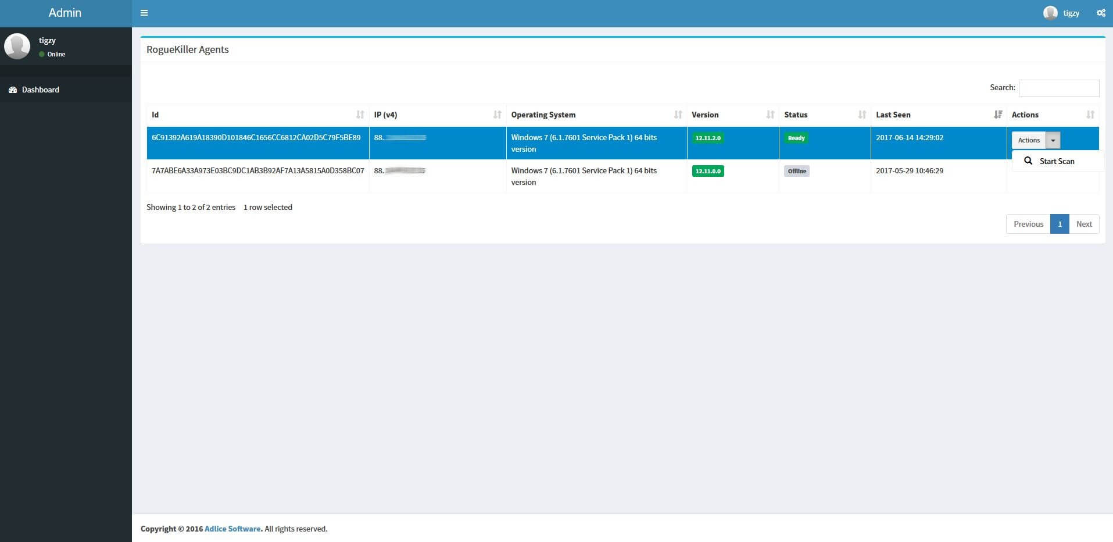The image size is (1113, 542).
Task: Sort by Status column sort icon
Action: [862, 115]
